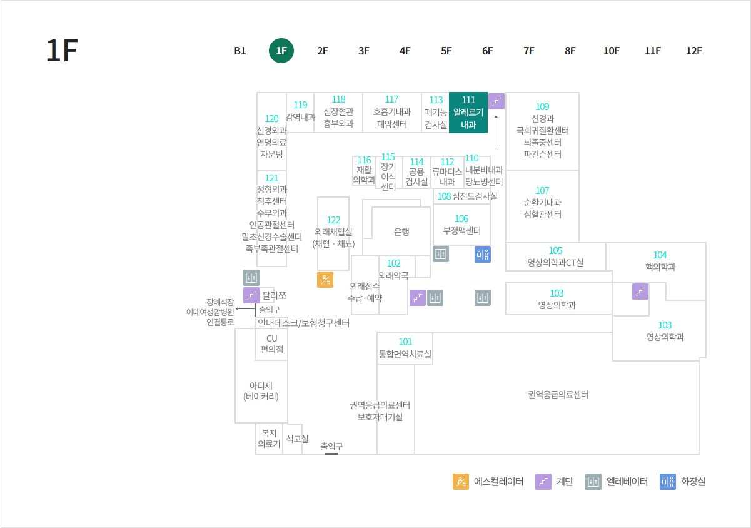Viewport: 751px width, 528px height.
Task: Click the stairs icon near 외래접수 수납·예약
Action: pyautogui.click(x=417, y=298)
